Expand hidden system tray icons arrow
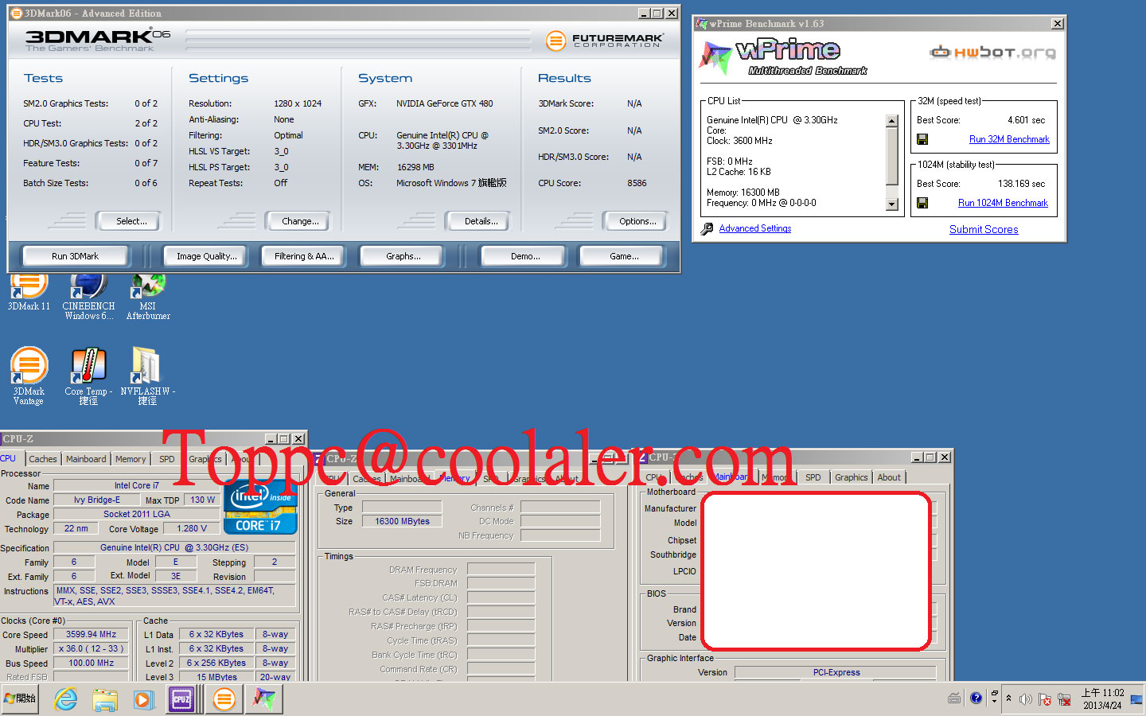 pos(1009,698)
